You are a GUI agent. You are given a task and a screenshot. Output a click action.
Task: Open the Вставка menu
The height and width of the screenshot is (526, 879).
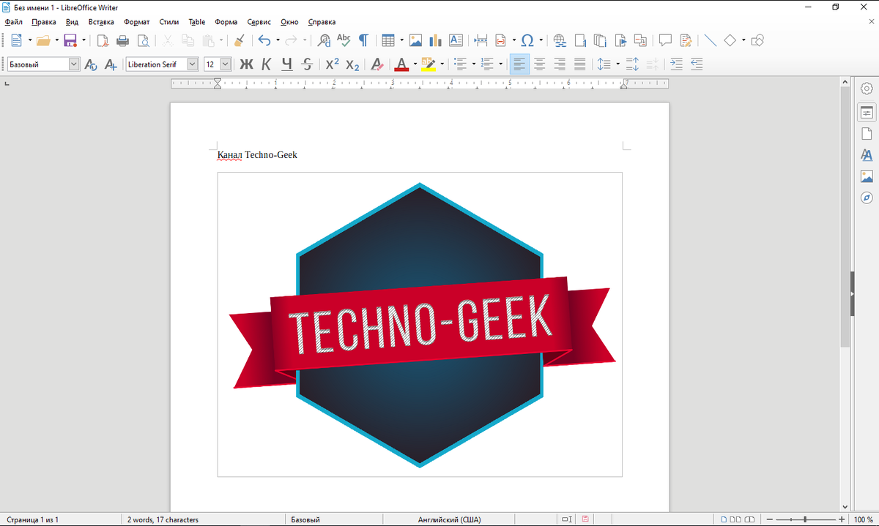point(101,22)
